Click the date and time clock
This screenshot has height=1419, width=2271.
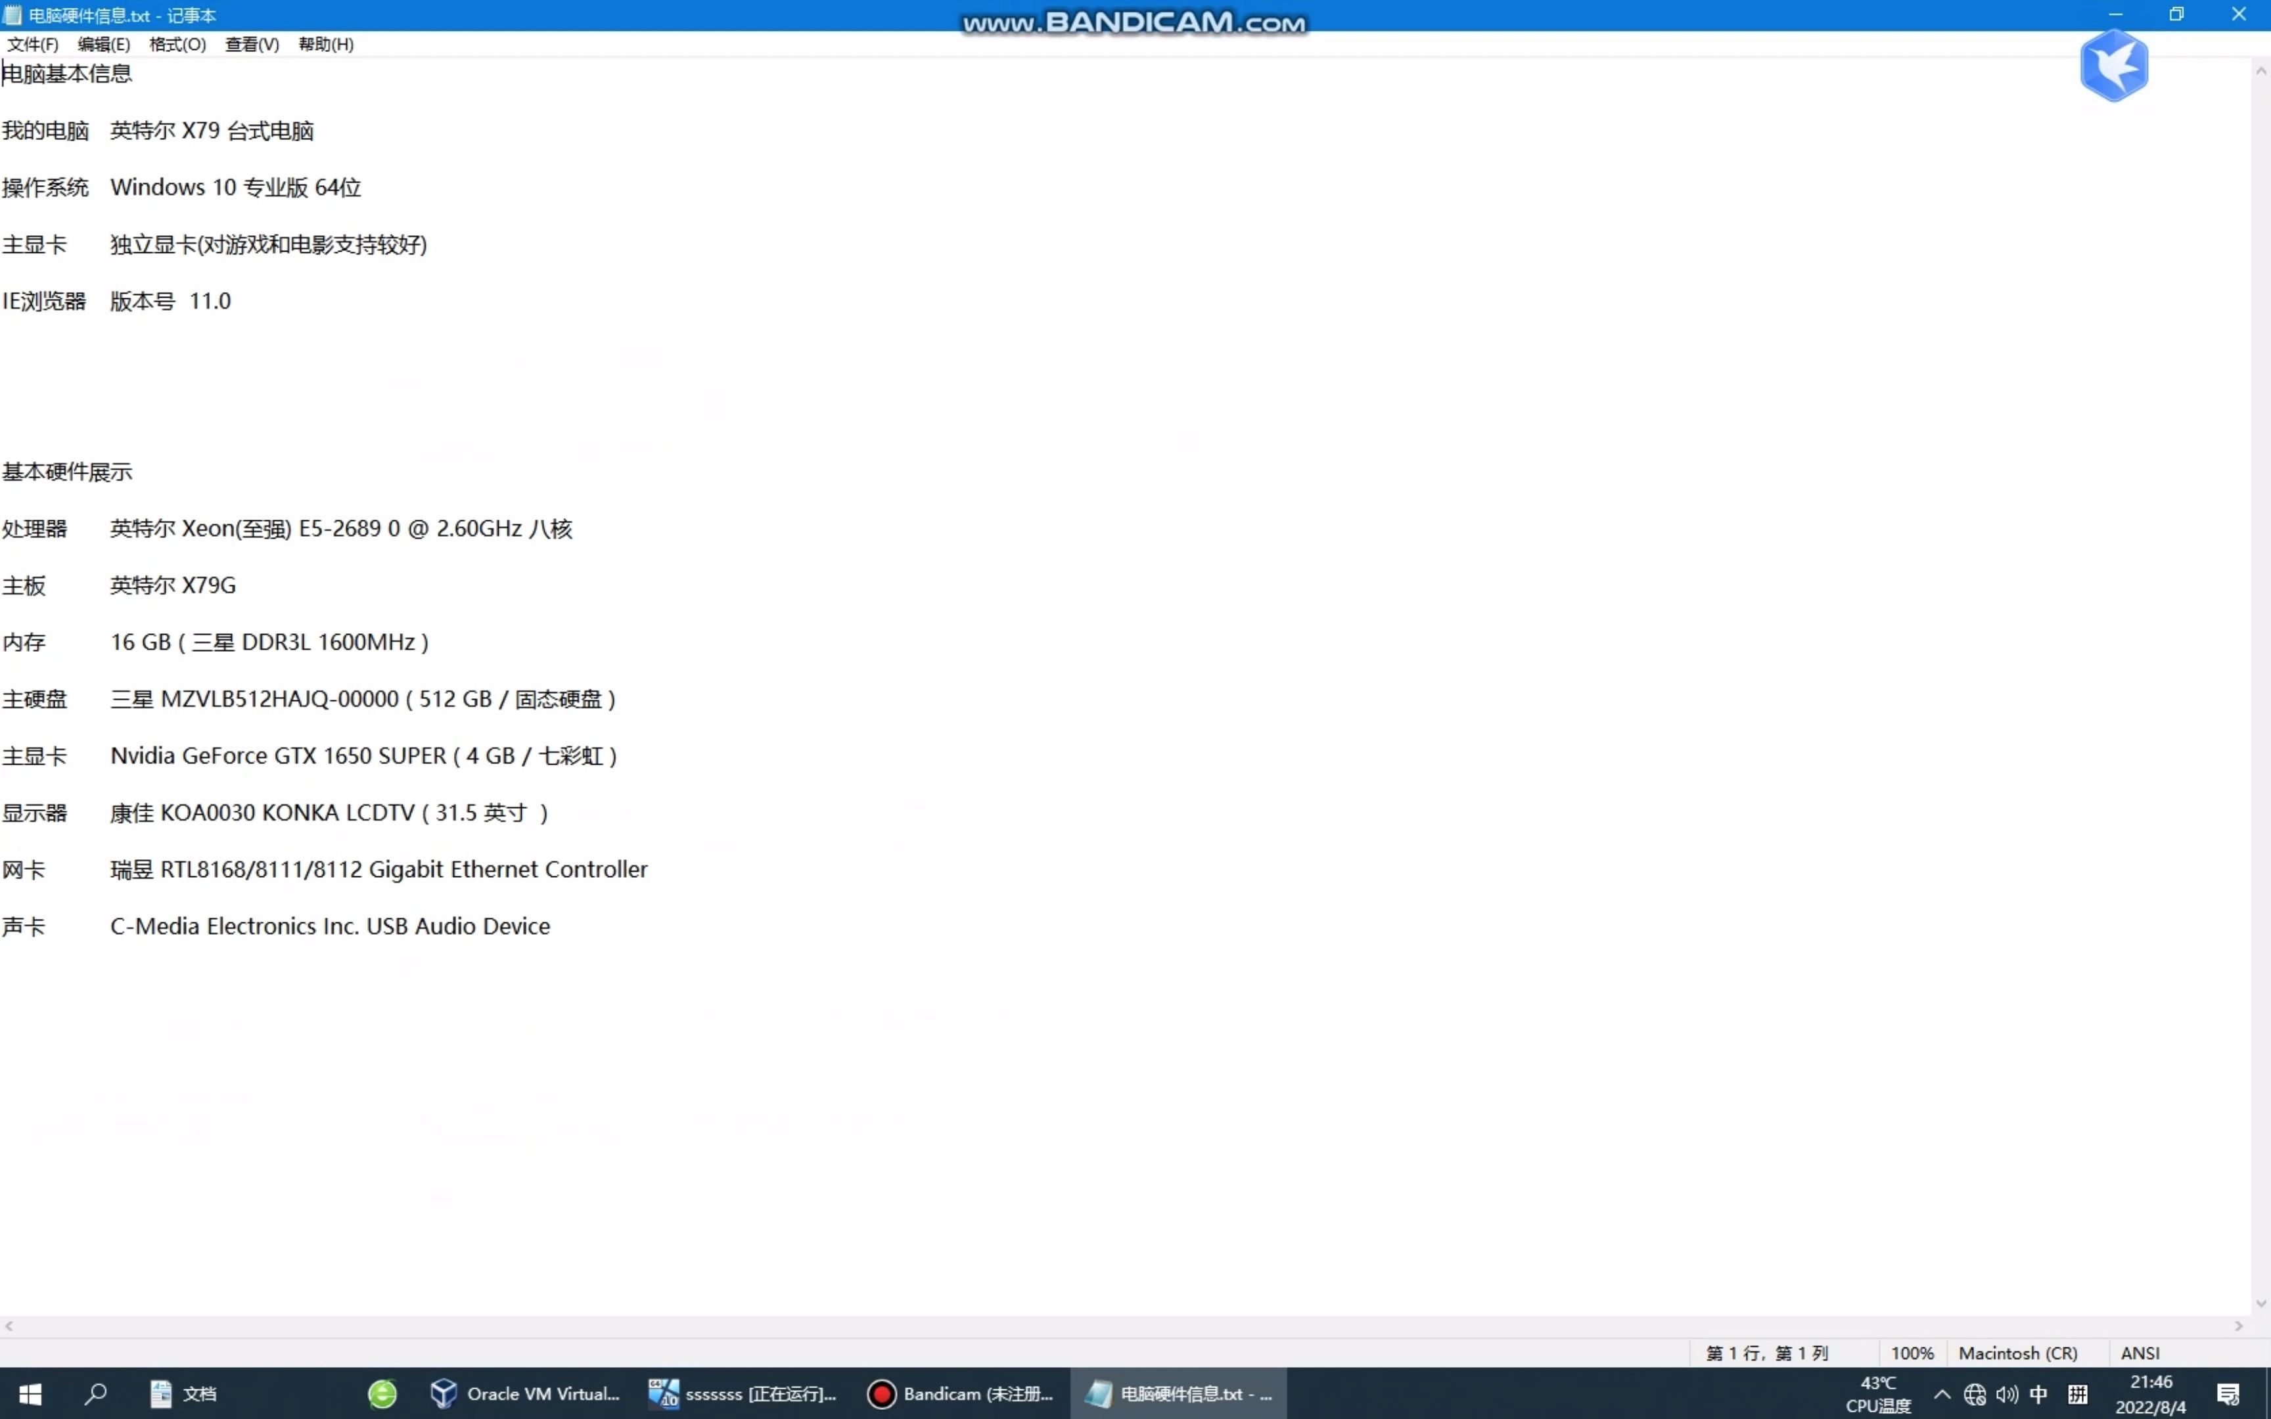coord(2150,1393)
